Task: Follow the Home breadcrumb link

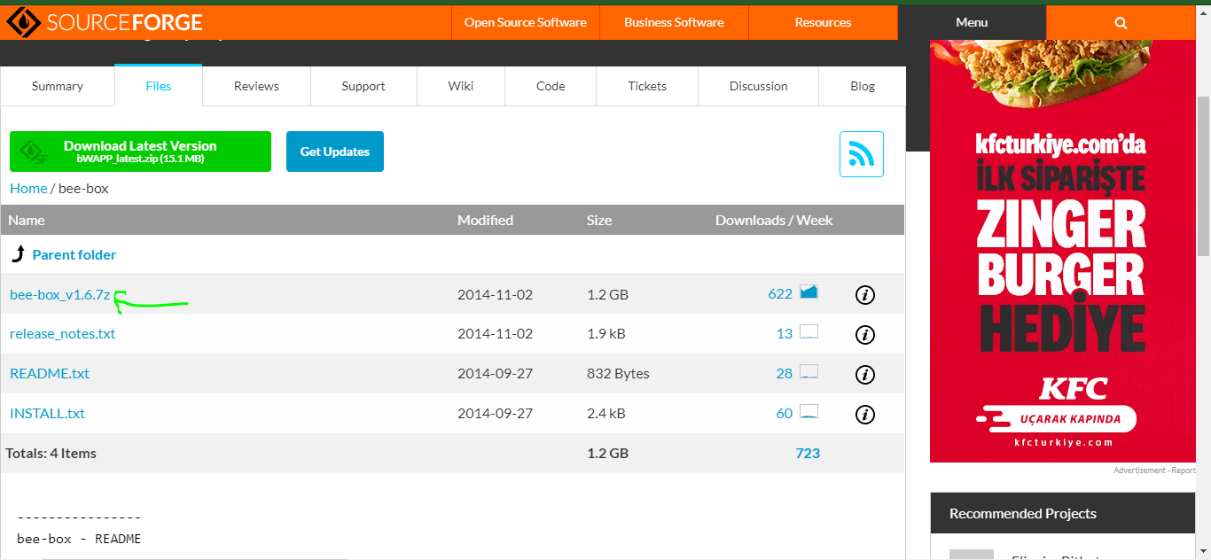Action: click(x=28, y=188)
